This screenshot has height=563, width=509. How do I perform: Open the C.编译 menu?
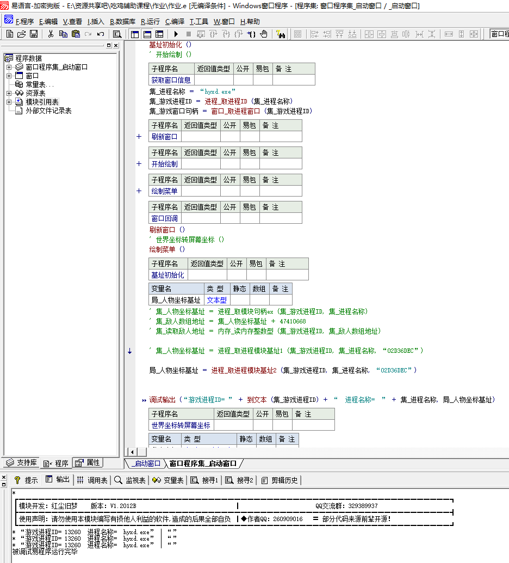[175, 22]
